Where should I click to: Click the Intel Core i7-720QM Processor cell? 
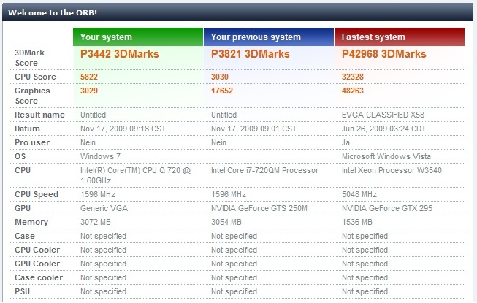(264, 170)
